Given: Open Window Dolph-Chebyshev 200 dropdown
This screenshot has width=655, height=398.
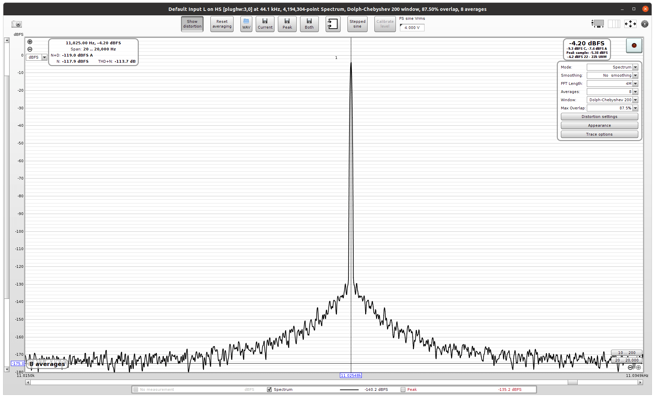Looking at the screenshot, I should point(612,100).
